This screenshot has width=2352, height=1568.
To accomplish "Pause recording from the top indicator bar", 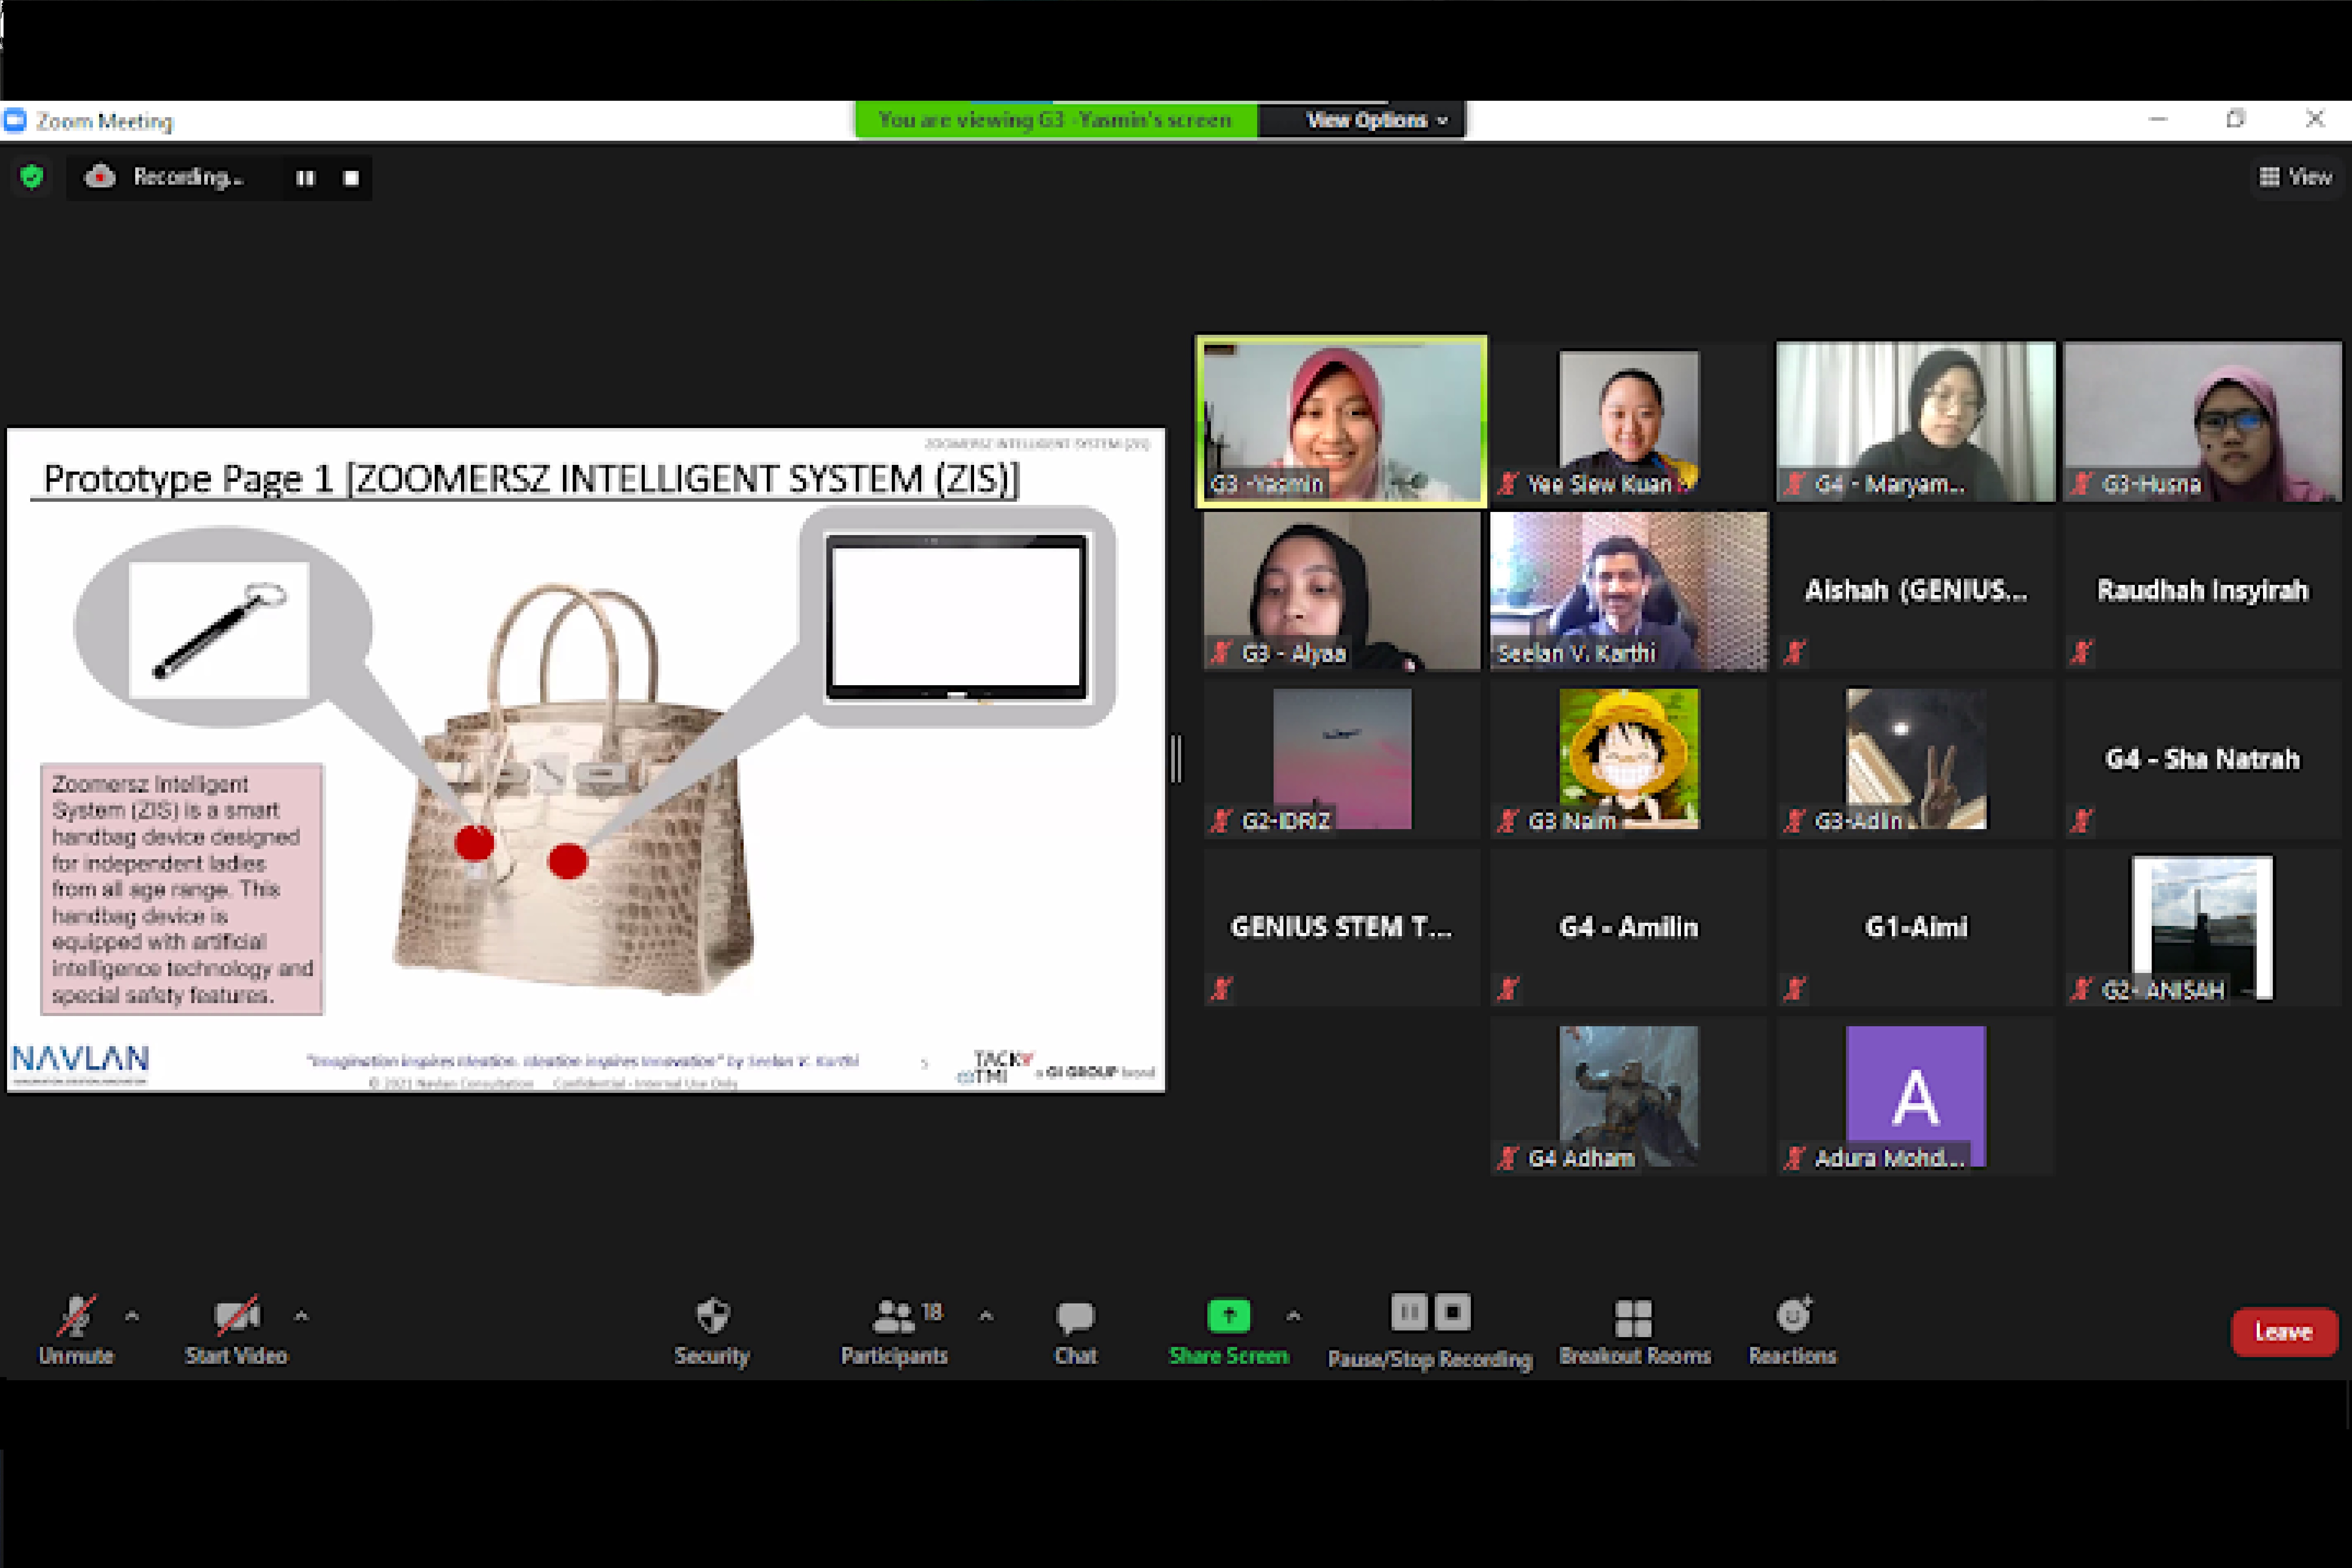I will [x=305, y=178].
